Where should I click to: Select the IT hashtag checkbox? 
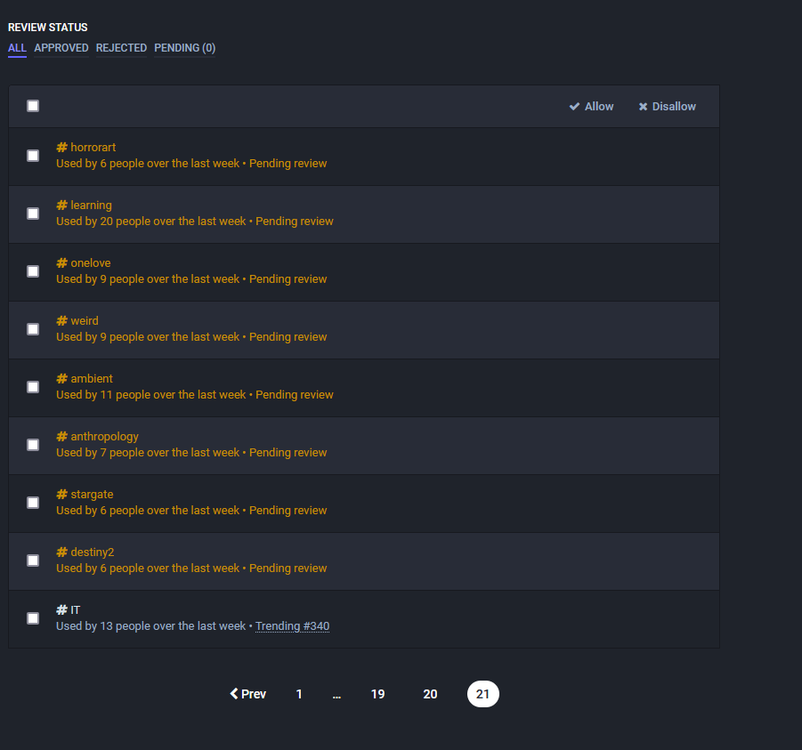[x=33, y=617]
